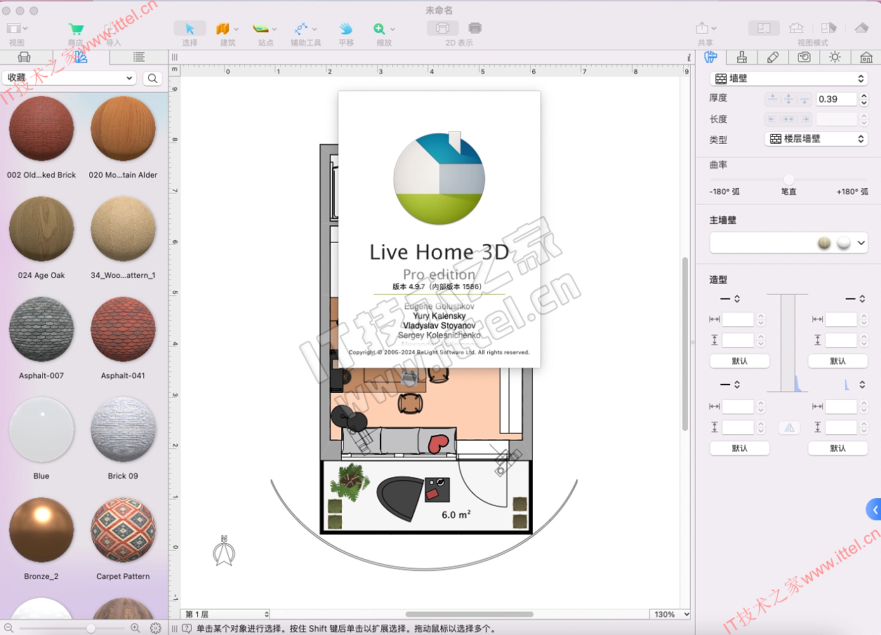881x635 pixels.
Task: Open the object properties caliper inspector tab
Action: tap(710, 58)
